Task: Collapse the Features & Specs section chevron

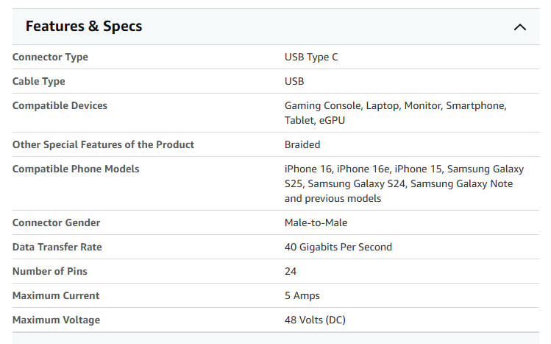Action: coord(520,27)
